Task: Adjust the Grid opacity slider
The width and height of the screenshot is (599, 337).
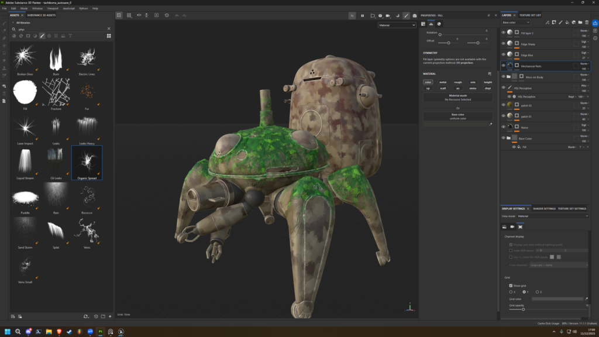Action: coord(523,309)
